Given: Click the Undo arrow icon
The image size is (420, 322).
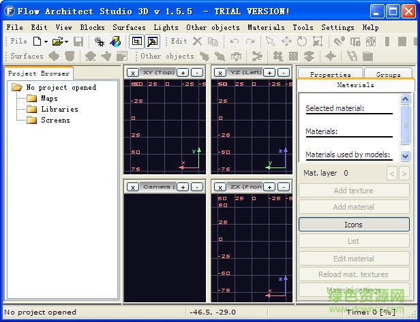Looking at the screenshot, I should (235, 42).
